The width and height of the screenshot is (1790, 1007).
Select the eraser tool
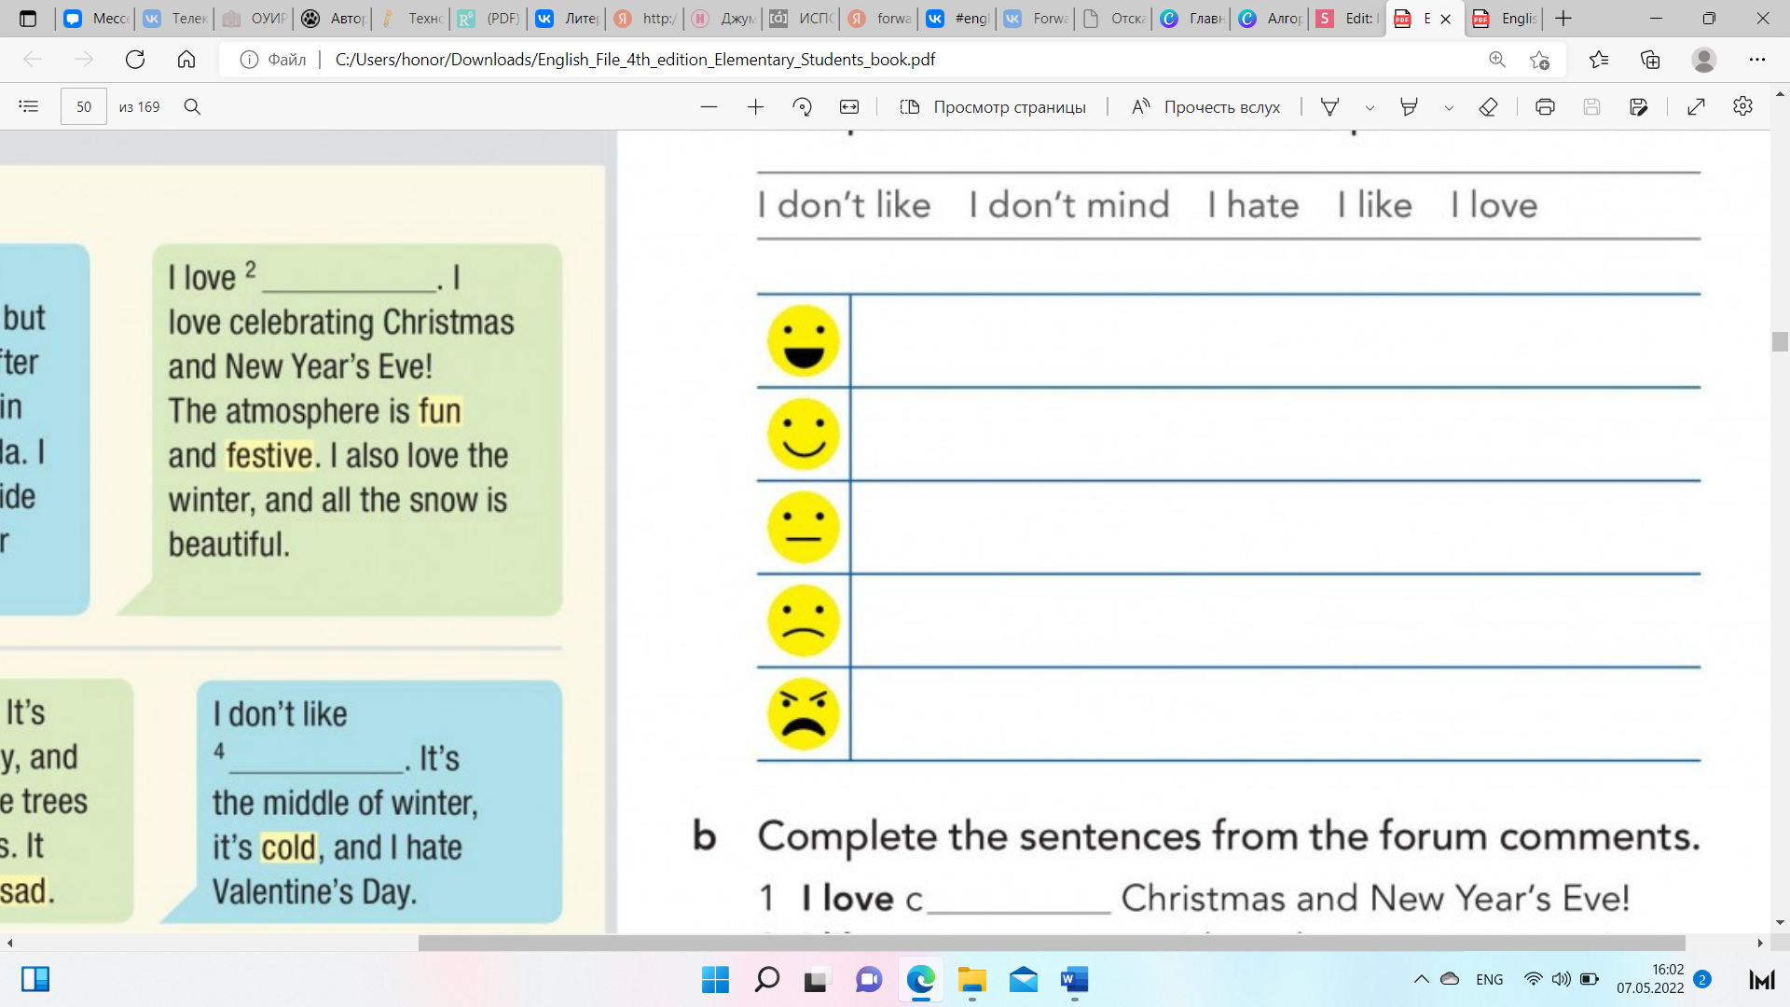1488,106
